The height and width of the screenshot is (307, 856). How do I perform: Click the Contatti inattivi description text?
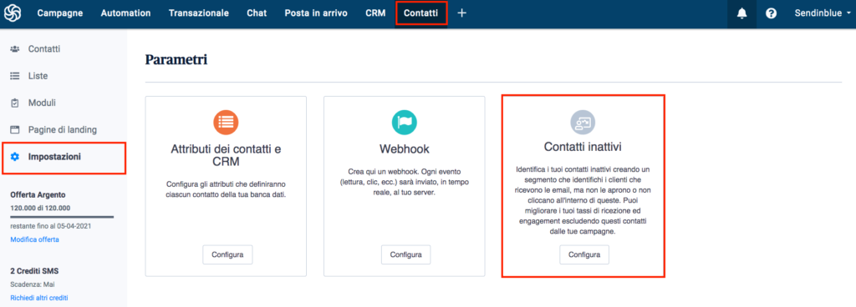583,200
